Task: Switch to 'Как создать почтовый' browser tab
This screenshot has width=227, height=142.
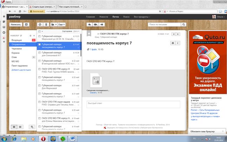Action: [70, 7]
